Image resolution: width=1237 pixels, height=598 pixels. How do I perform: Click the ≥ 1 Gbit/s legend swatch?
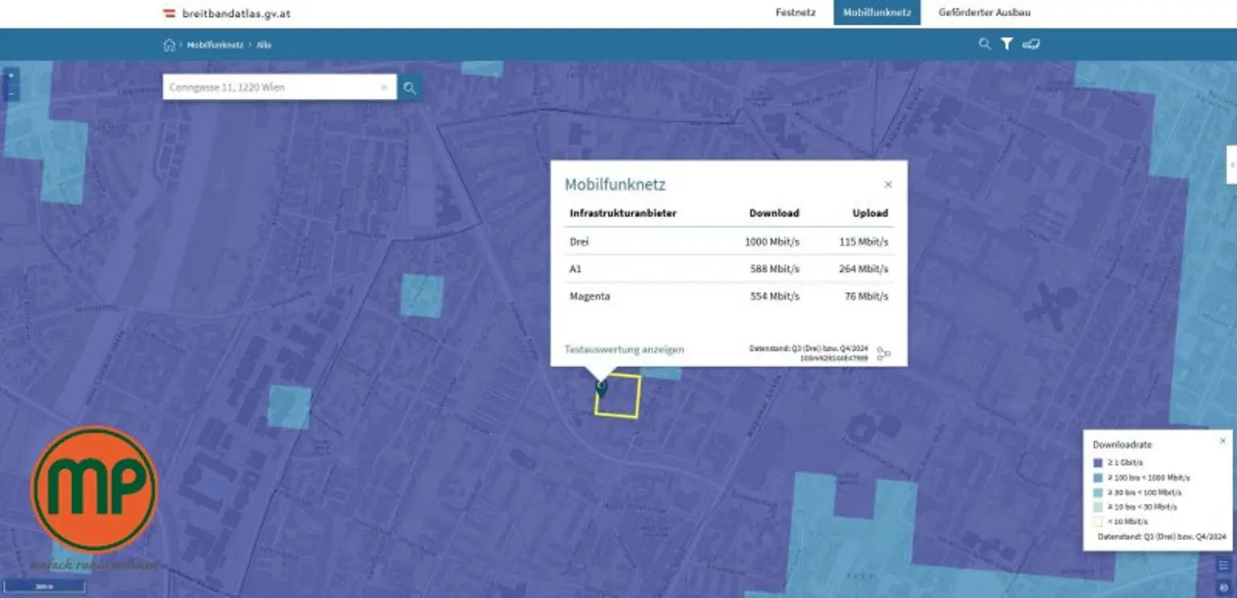pyautogui.click(x=1097, y=464)
